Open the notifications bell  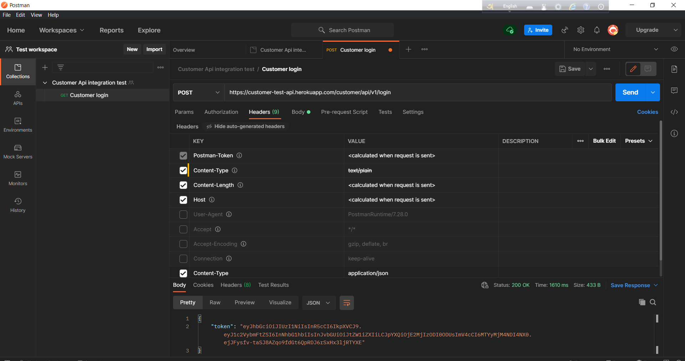(597, 30)
